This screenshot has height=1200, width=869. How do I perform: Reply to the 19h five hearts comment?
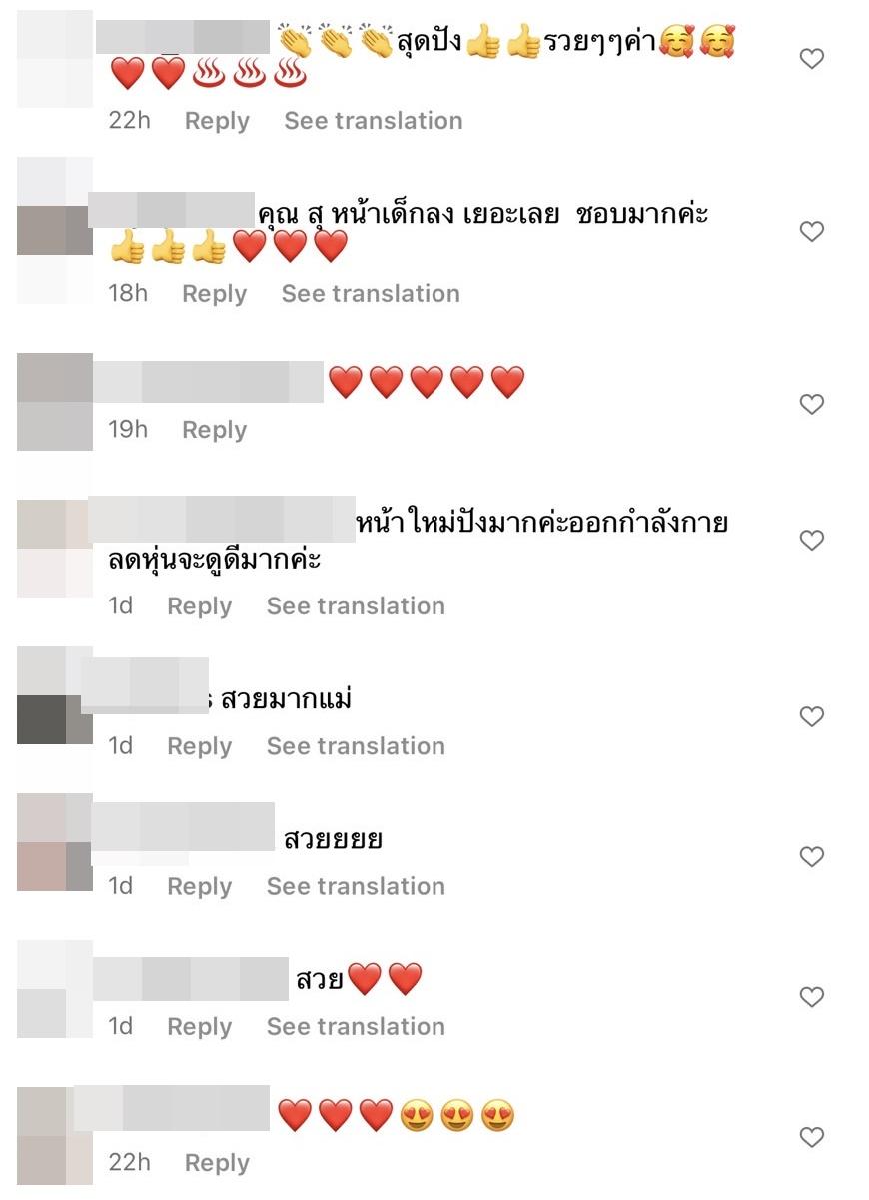coord(214,430)
